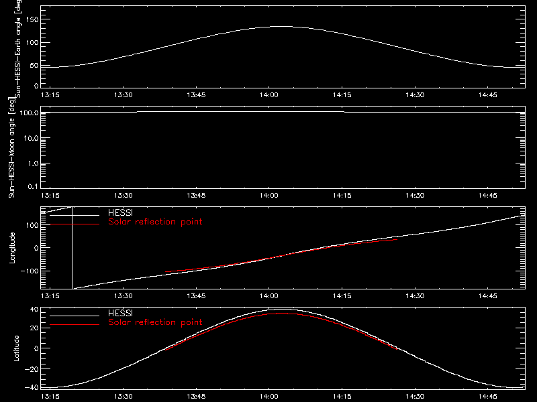Click "14:00" time label under Earth angle plot

click(269, 95)
